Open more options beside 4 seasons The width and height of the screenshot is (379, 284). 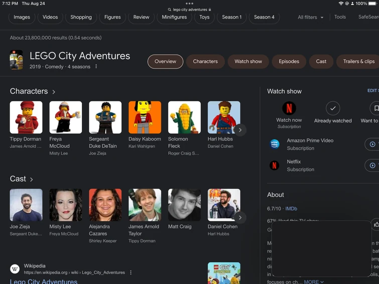(96, 66)
